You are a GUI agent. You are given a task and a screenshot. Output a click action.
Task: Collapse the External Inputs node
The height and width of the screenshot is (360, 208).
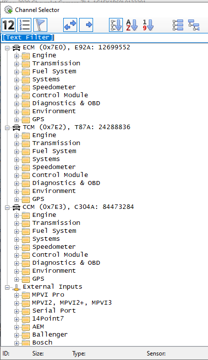point(7,287)
